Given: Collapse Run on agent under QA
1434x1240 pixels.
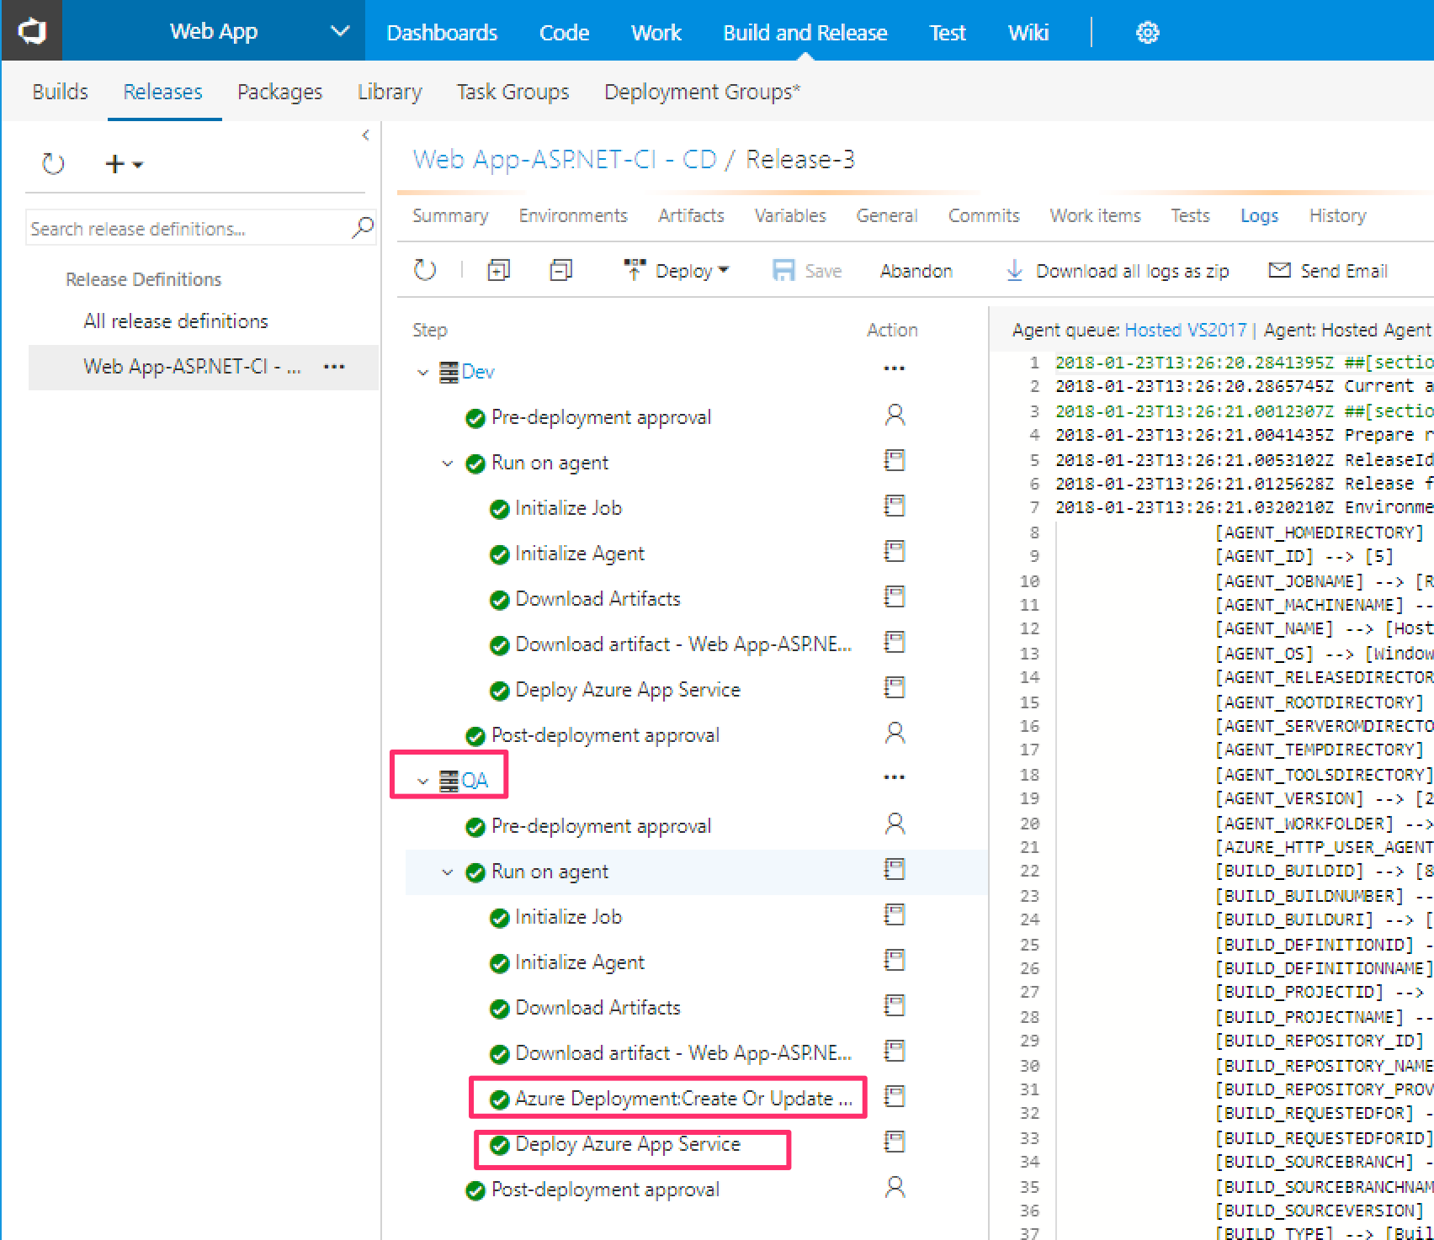Looking at the screenshot, I should pos(448,872).
